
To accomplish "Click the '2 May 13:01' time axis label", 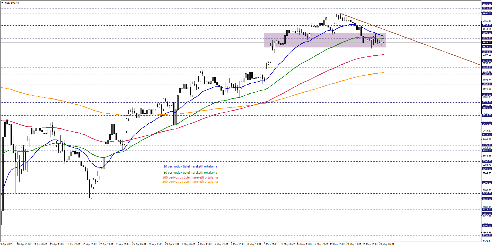I will (205, 244).
